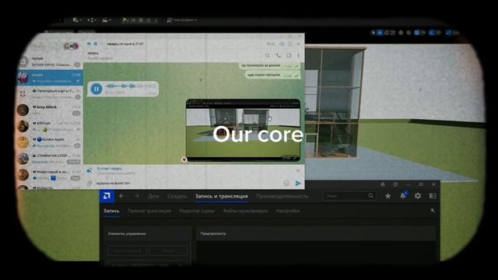This screenshot has width=498, height=280.
Task: Open the video thumbnail in chat
Action: (243, 131)
